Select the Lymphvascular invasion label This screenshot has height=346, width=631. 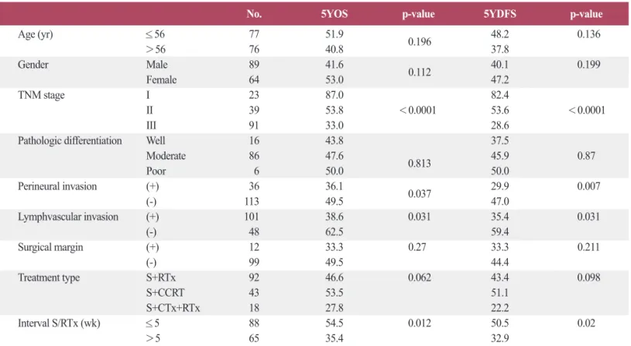pyautogui.click(x=68, y=217)
